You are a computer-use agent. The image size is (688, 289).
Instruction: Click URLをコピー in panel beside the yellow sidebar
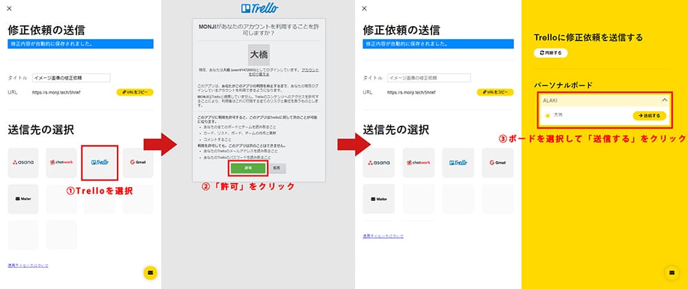click(x=495, y=92)
